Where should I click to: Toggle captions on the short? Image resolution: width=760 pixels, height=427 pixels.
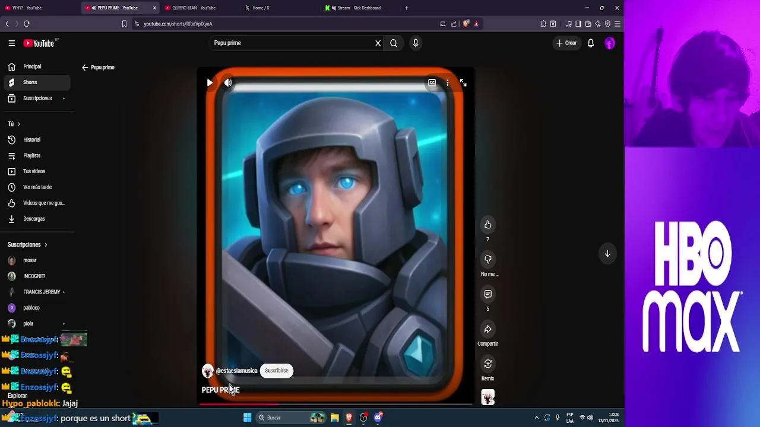pyautogui.click(x=432, y=83)
